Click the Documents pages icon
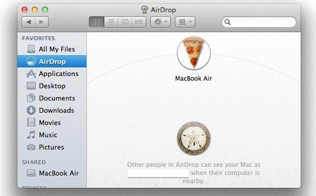Image resolution: width=316 pixels, height=196 pixels. 31,98
